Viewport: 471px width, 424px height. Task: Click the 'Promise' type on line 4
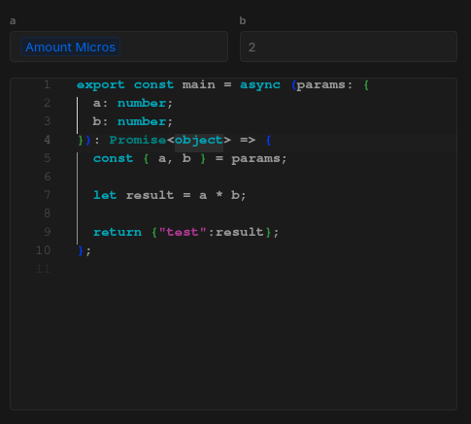pos(138,140)
